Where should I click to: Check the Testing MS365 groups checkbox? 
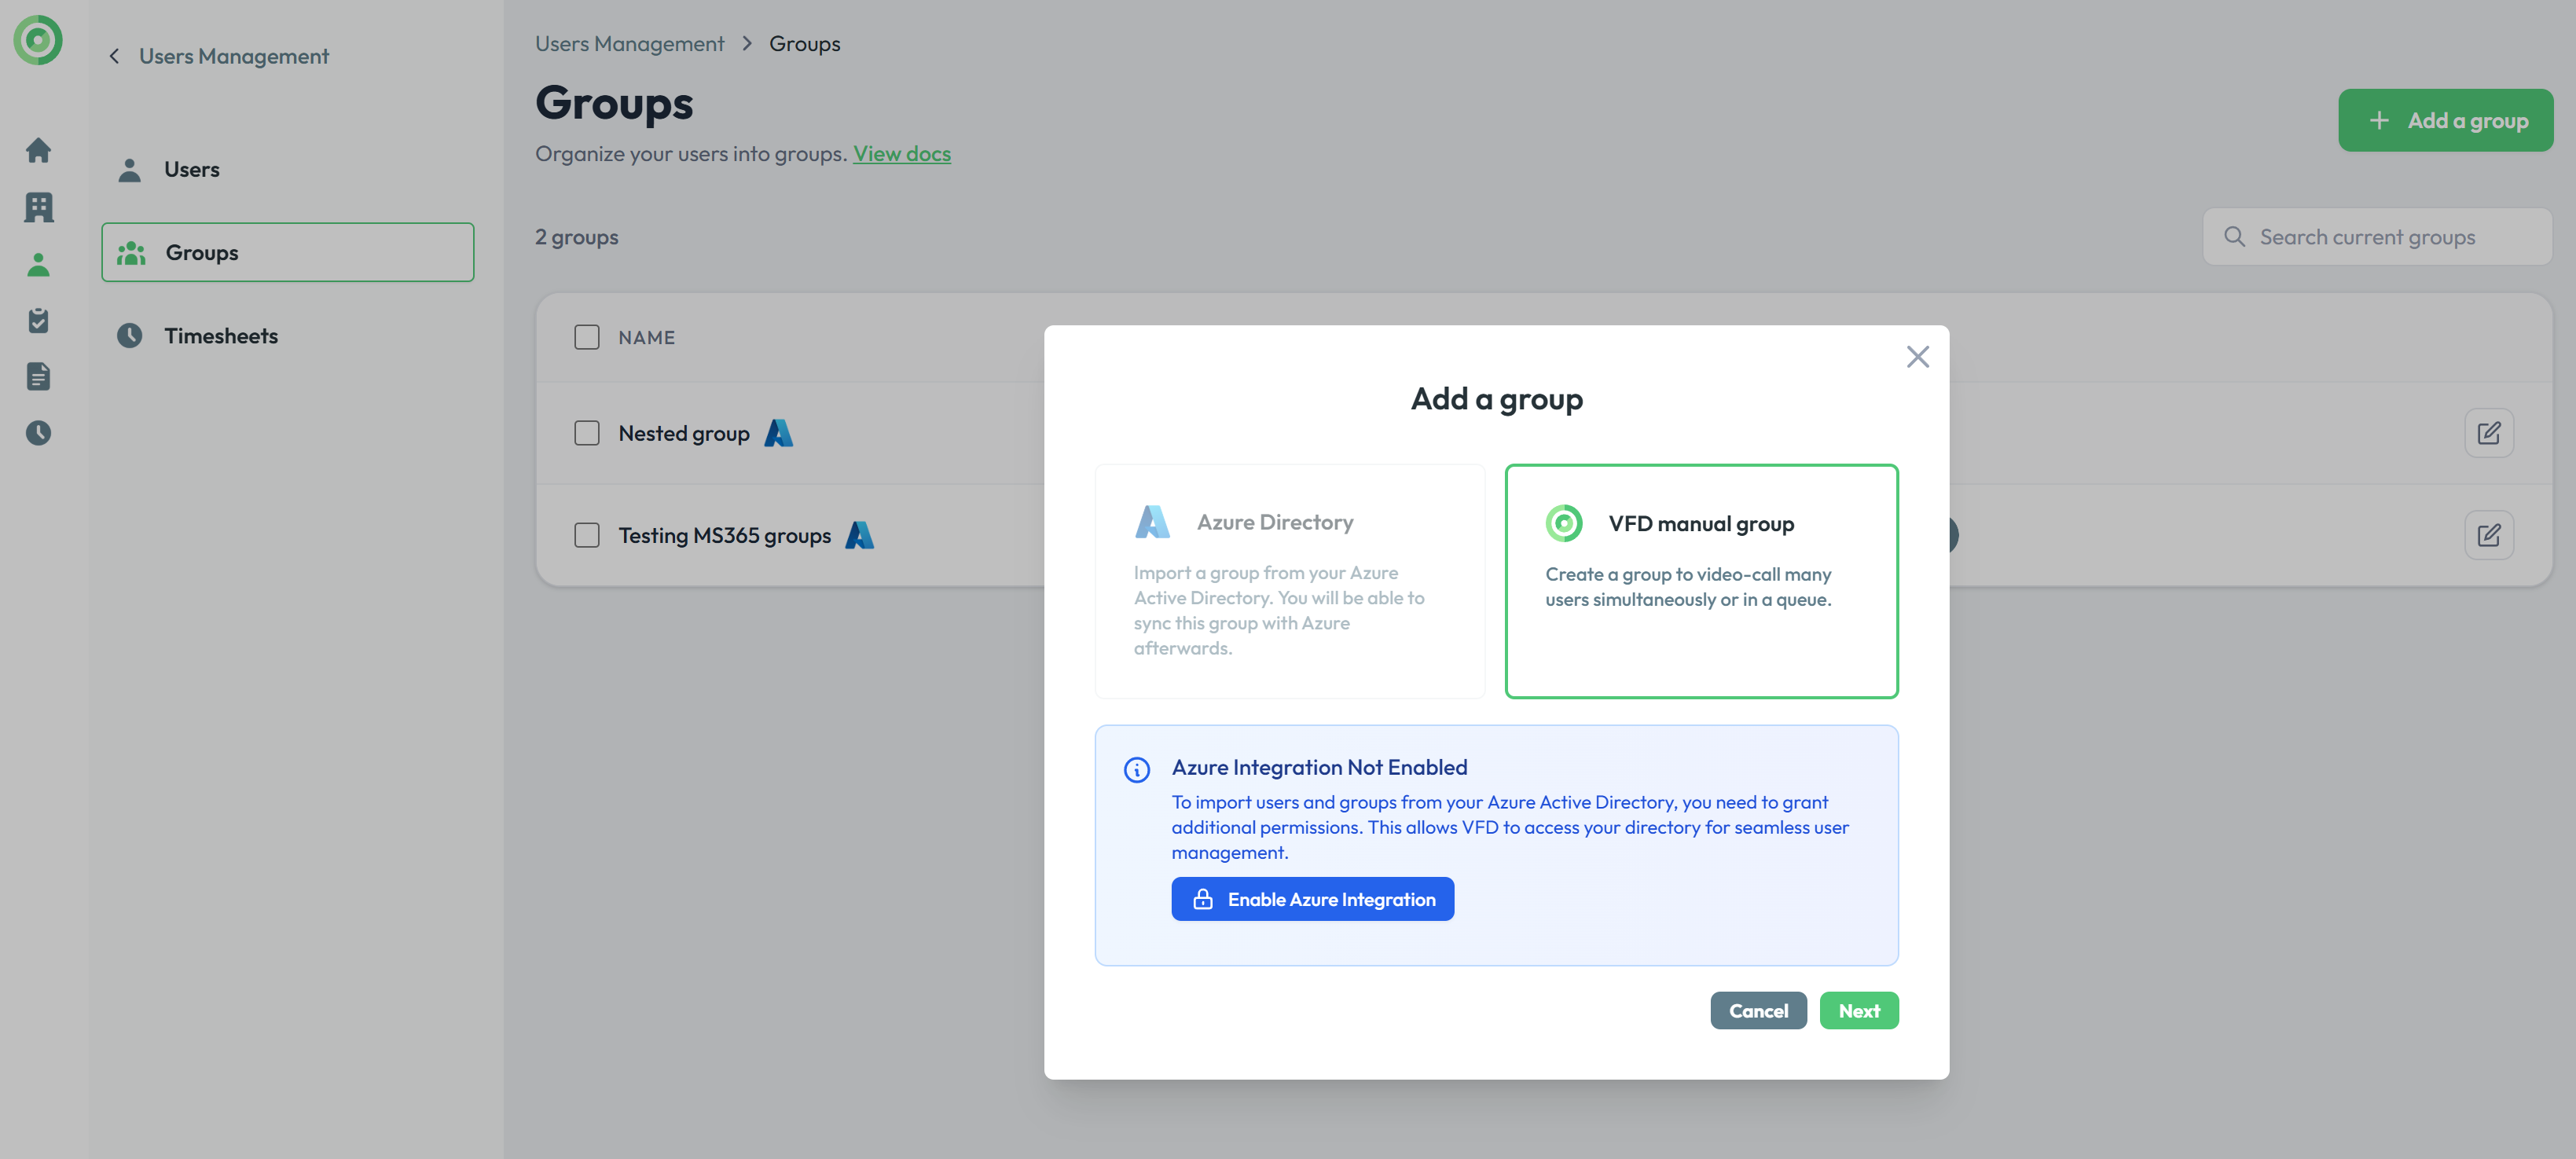(587, 535)
